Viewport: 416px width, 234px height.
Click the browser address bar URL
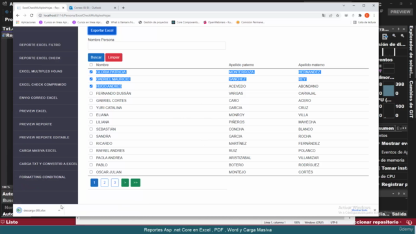(x=77, y=16)
